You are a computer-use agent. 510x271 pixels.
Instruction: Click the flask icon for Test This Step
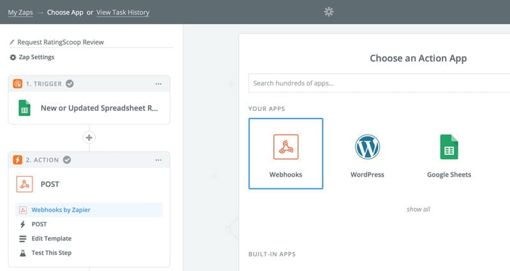click(23, 253)
